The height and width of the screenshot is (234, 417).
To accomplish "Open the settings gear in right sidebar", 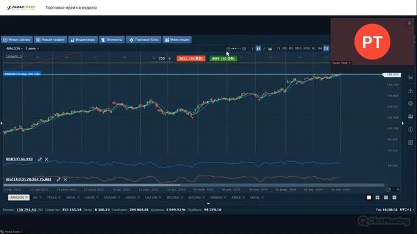I will [410, 103].
